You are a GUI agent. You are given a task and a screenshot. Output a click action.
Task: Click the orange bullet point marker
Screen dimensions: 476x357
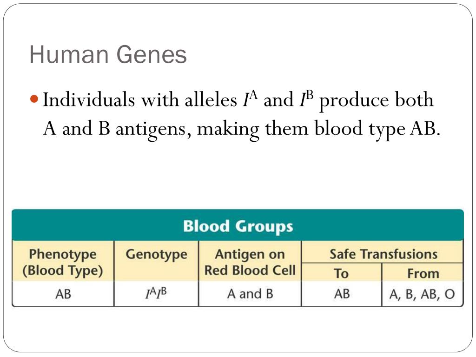coord(34,99)
